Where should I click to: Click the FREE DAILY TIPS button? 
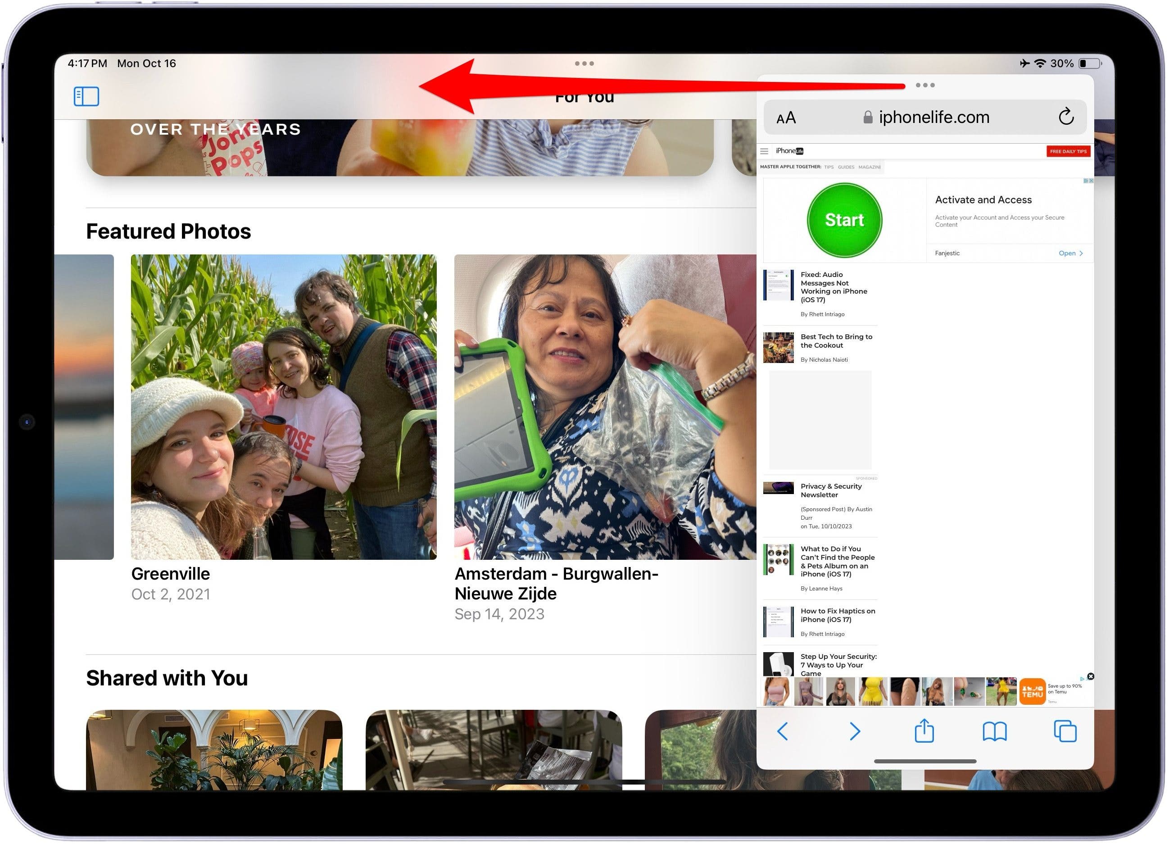click(x=1068, y=152)
